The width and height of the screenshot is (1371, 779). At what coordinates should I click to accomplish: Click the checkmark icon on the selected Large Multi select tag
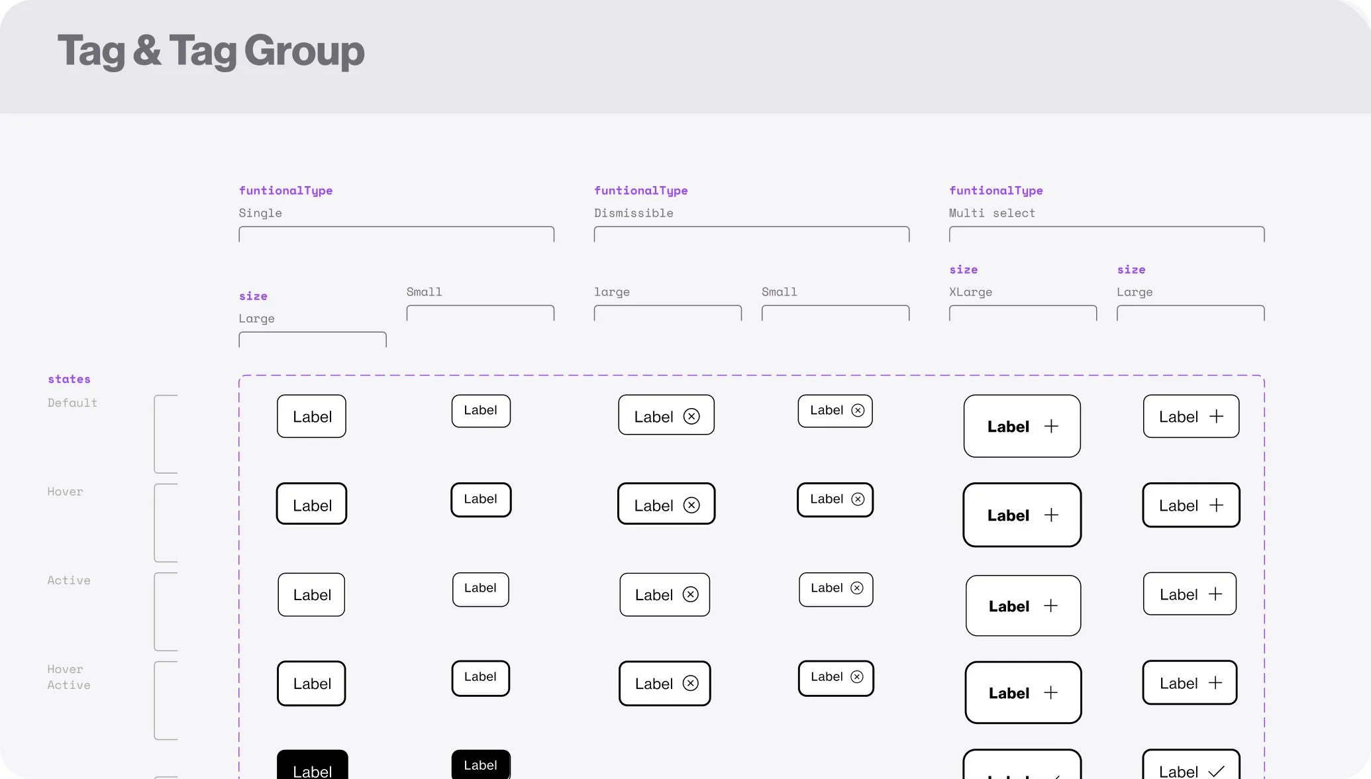[x=1216, y=772]
